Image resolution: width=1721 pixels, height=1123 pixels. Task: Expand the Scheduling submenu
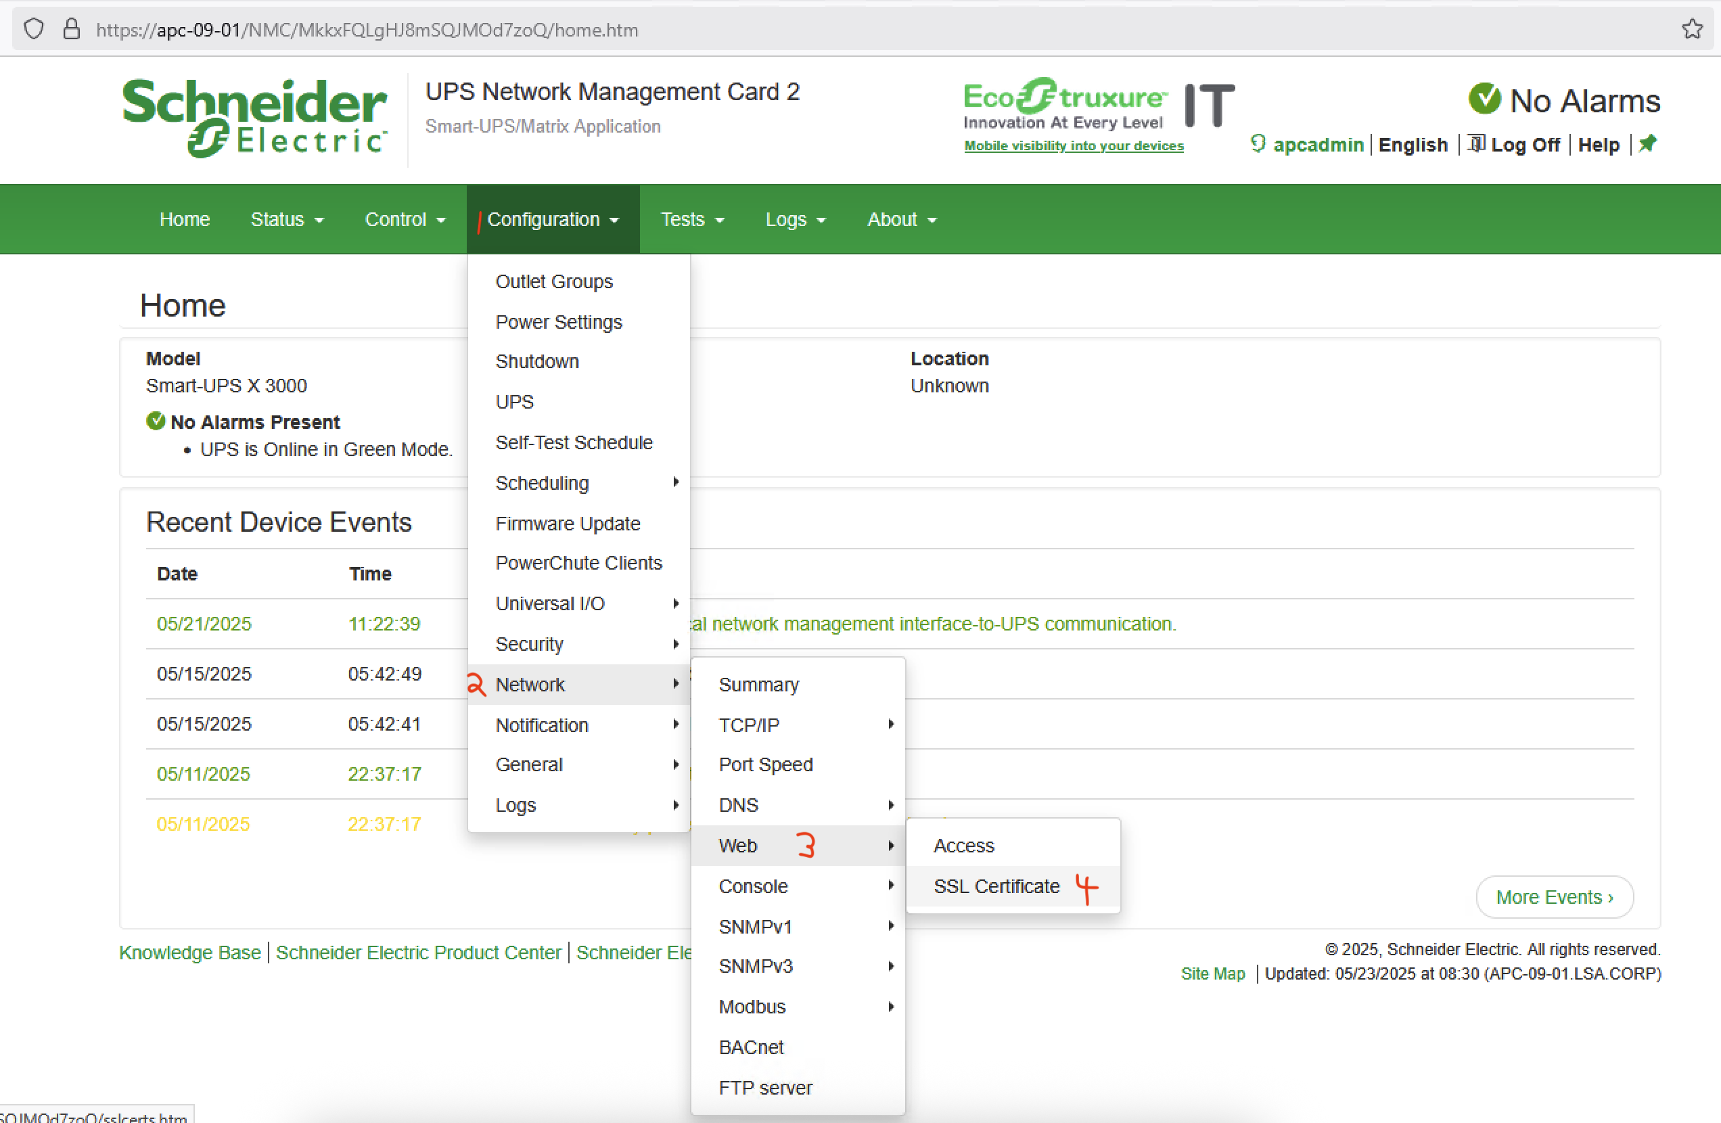(x=578, y=482)
